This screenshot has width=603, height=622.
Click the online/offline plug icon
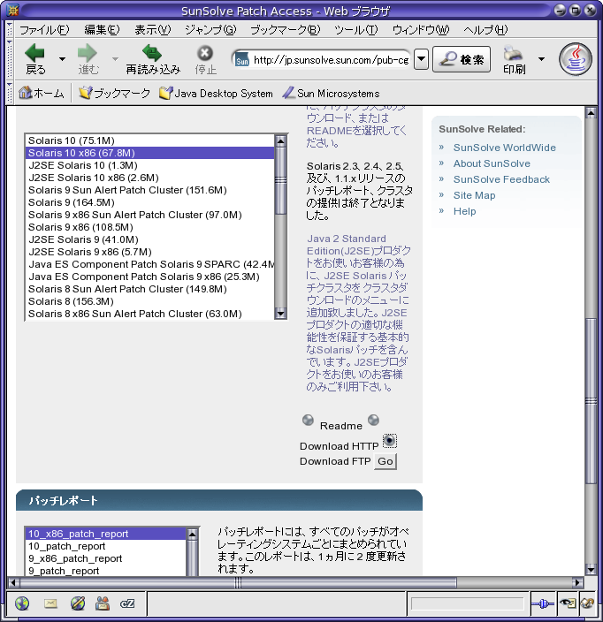pyautogui.click(x=543, y=603)
